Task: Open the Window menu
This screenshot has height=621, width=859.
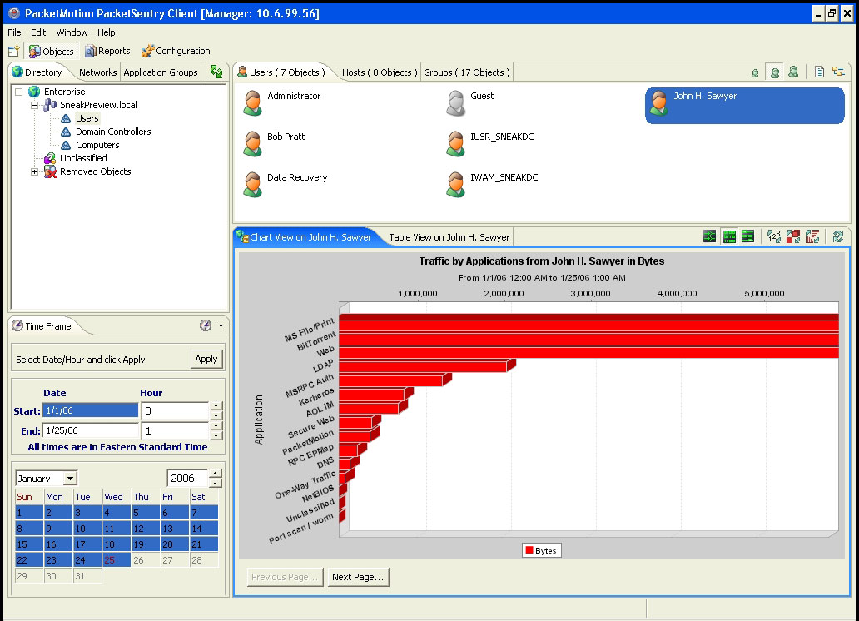Action: 72,32
